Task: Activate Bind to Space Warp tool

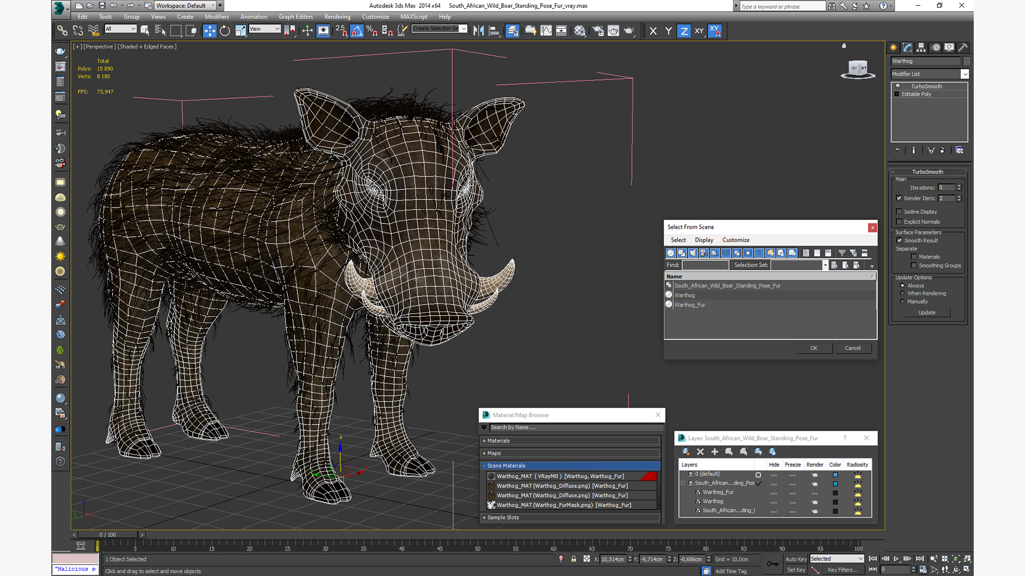Action: click(93, 30)
